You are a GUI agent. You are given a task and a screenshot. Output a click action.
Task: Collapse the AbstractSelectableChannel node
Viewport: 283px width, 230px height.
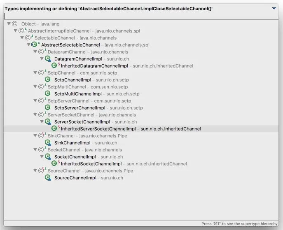[x=28, y=44]
